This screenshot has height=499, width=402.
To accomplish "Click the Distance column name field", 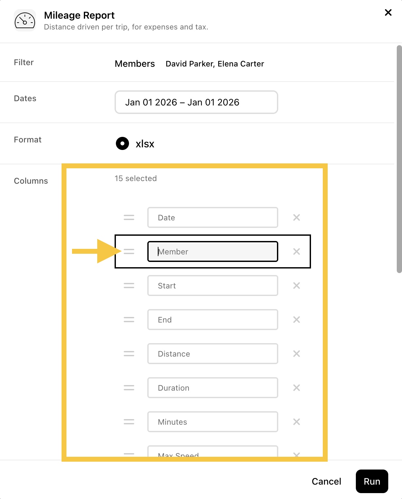I will click(x=213, y=354).
